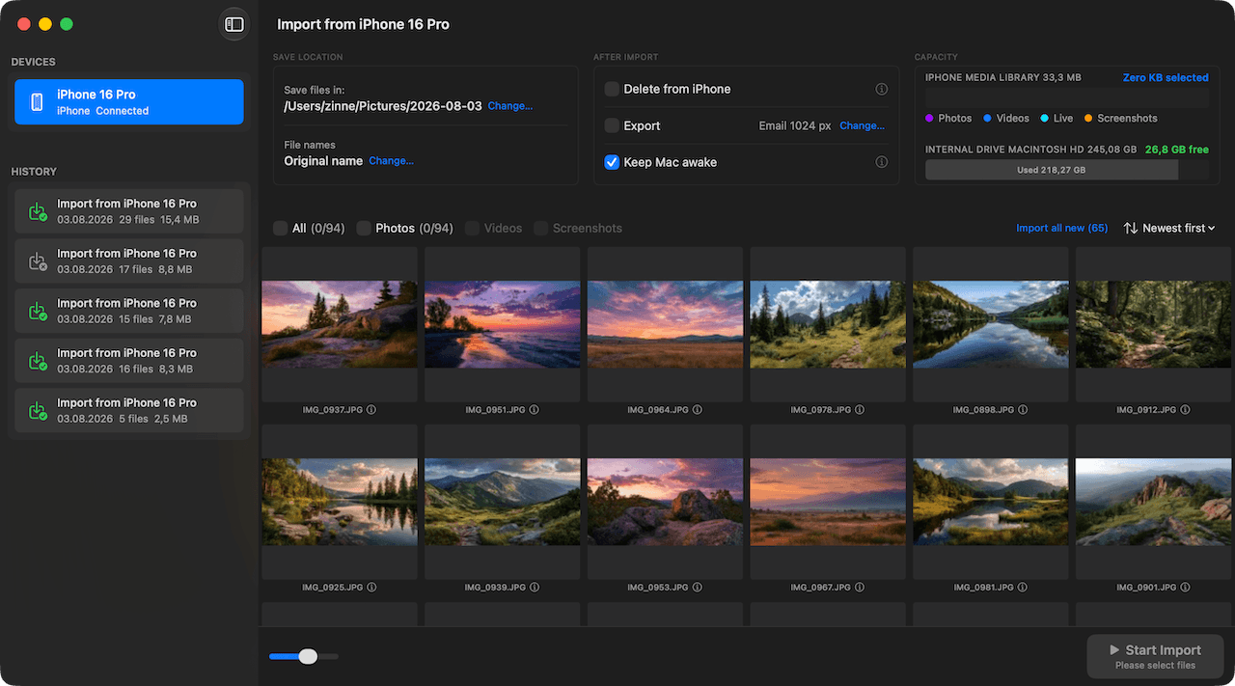Screen dimensions: 1235x686
Task: Select iPhone 16 Pro device
Action: [129, 102]
